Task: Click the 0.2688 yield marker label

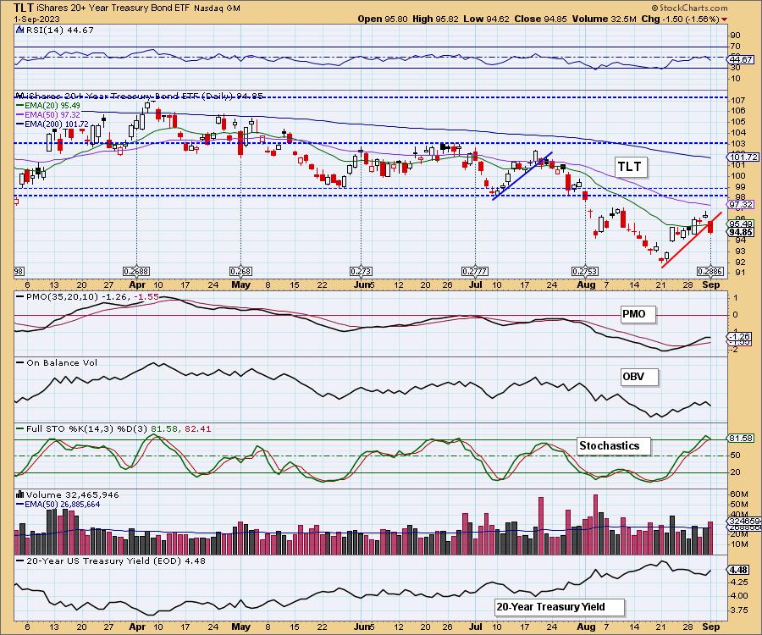Action: (136, 271)
